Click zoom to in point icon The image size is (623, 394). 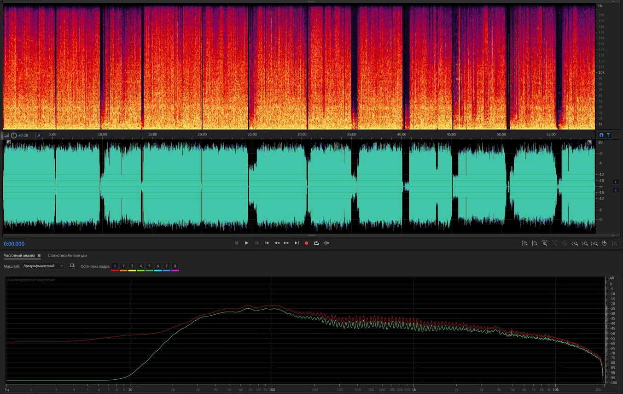(575, 243)
